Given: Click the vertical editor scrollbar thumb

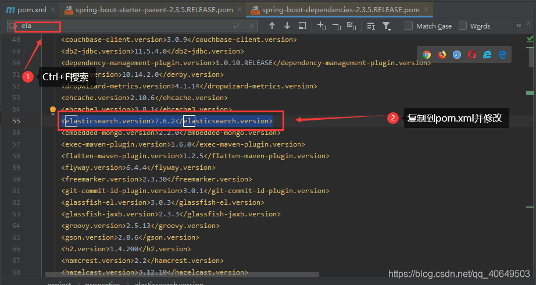Looking at the screenshot, I should (531, 57).
